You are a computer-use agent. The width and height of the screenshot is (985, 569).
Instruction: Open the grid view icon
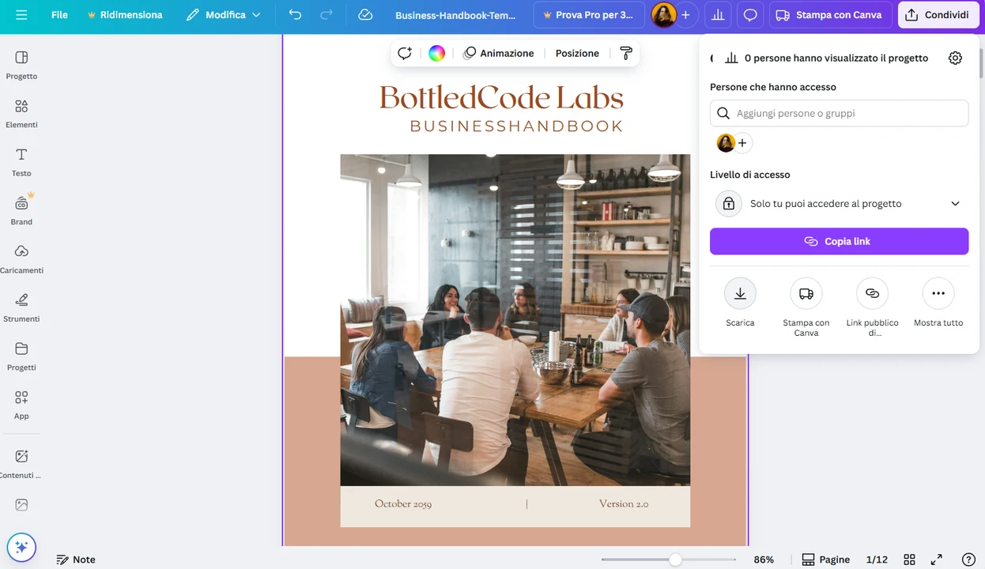click(x=910, y=560)
